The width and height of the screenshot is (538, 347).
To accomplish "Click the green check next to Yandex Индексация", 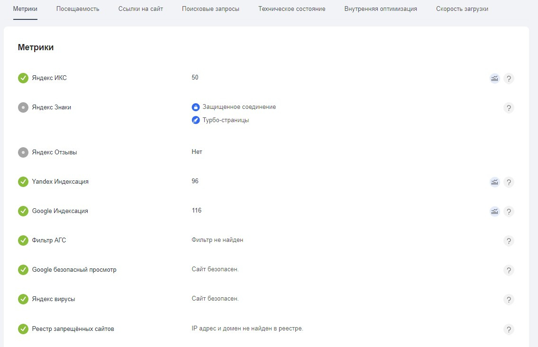I will [23, 182].
